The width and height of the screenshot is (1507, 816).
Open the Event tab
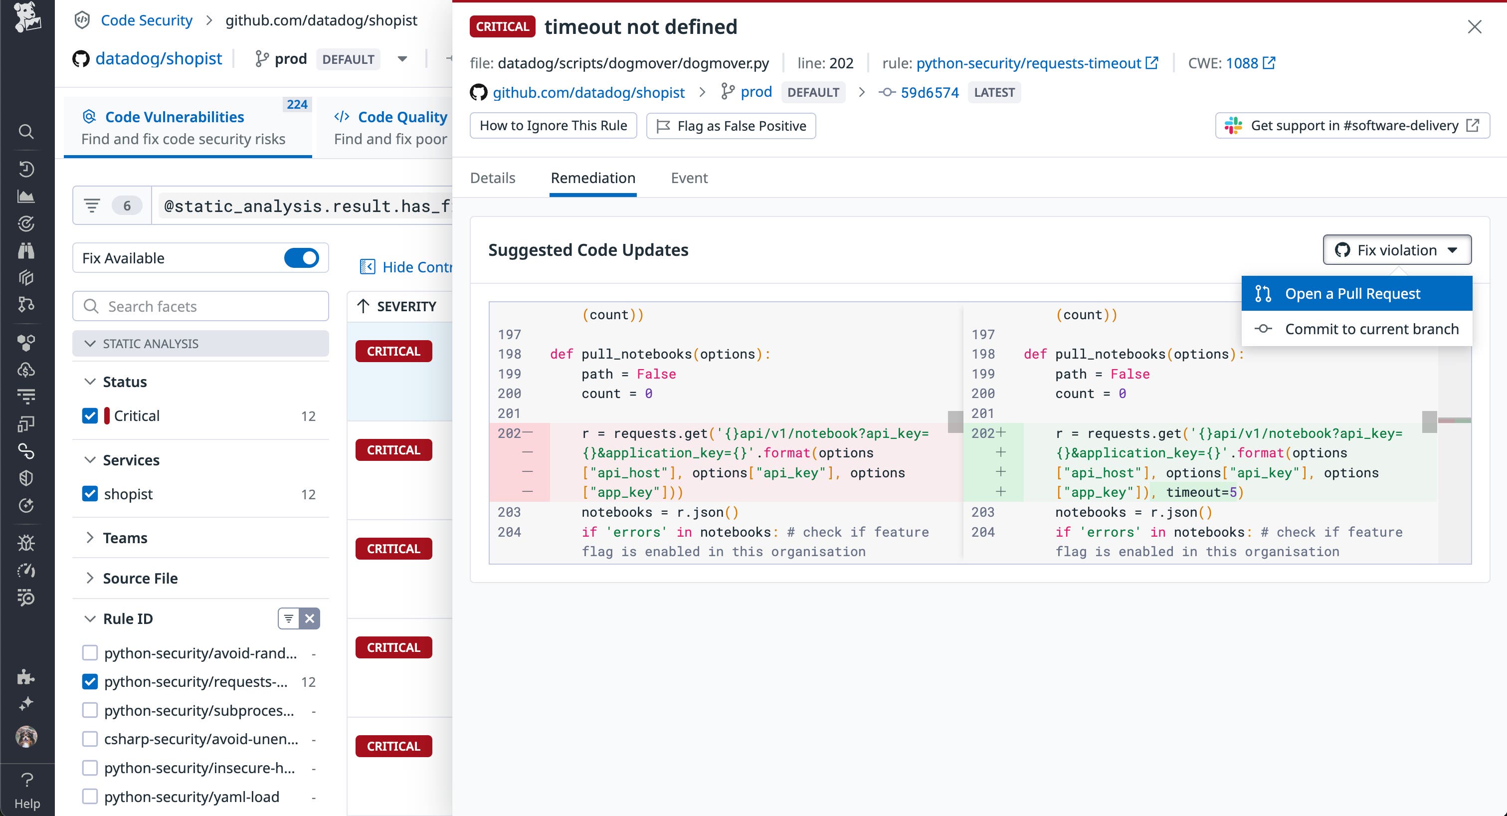(689, 178)
